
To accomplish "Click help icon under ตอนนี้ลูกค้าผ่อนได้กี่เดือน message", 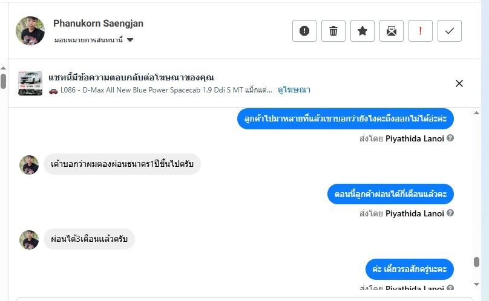I will (450, 213).
